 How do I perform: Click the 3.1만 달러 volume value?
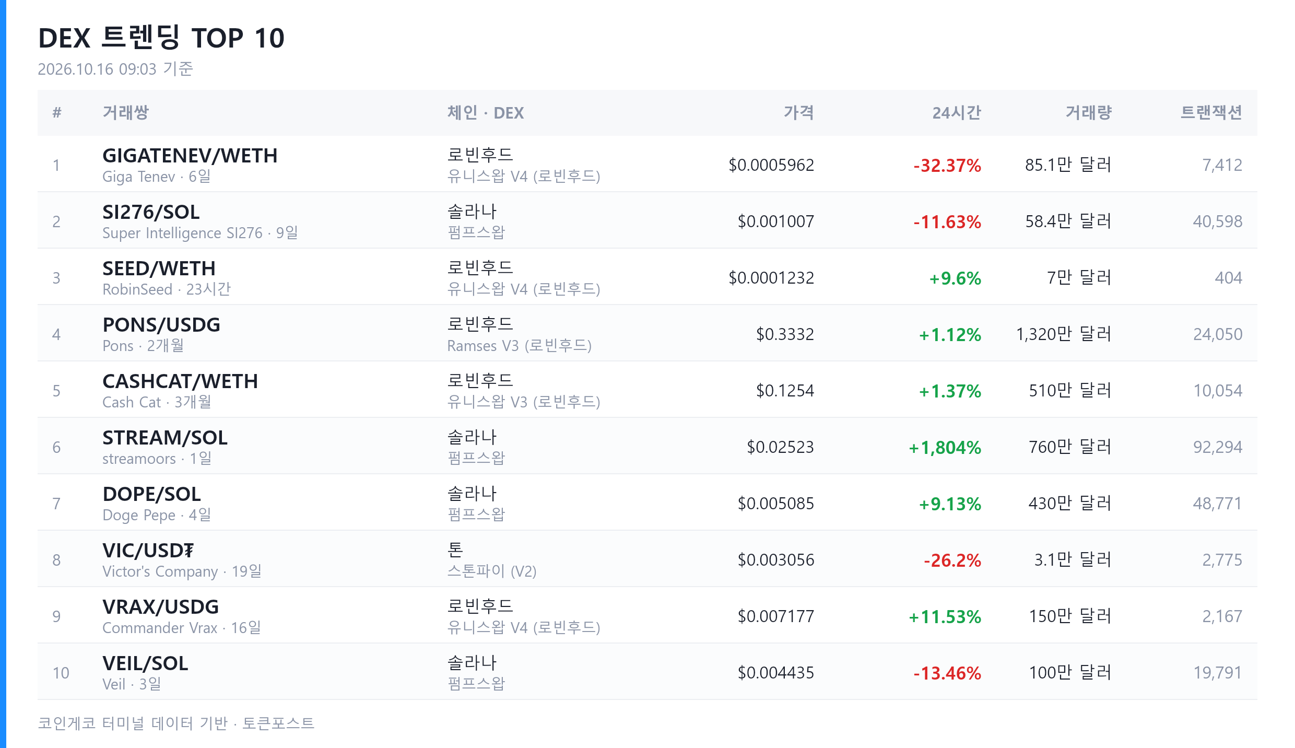(1073, 560)
